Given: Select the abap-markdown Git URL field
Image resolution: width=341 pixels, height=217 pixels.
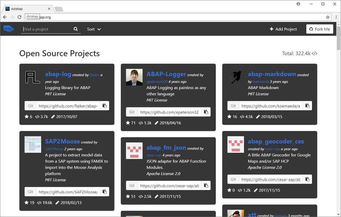Looking at the screenshot, I should pyautogui.click(x=271, y=106).
